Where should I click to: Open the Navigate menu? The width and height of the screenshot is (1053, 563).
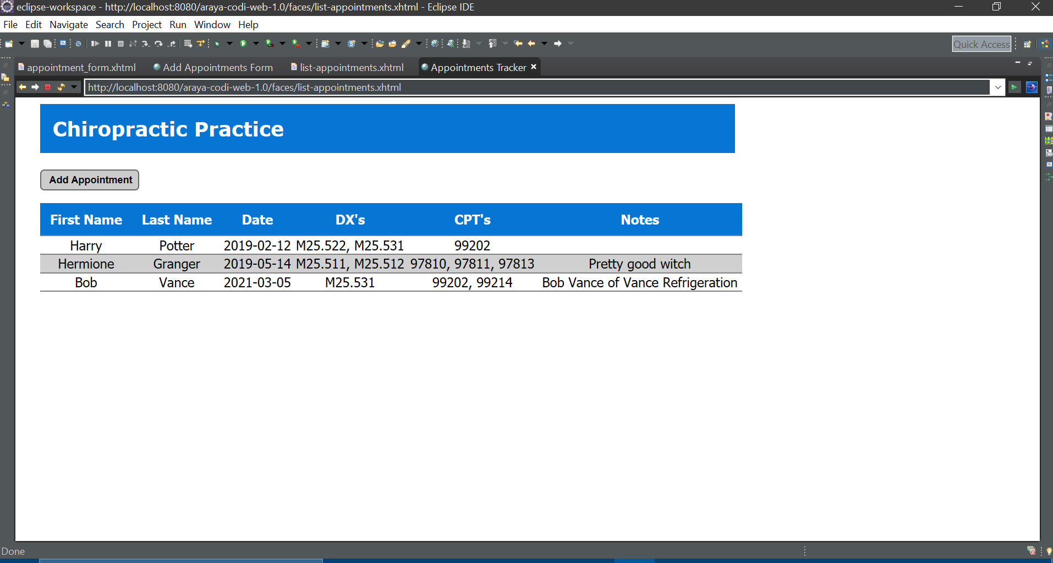[68, 24]
